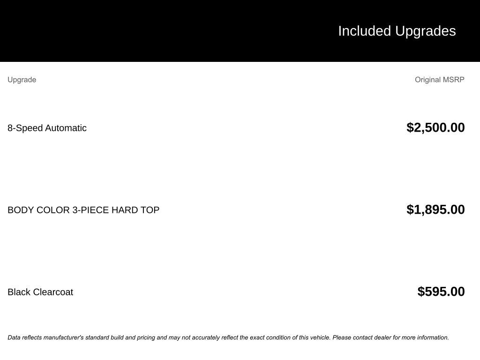Click the Upgrade column header
Viewport: 480px width, 360px height.
click(22, 80)
